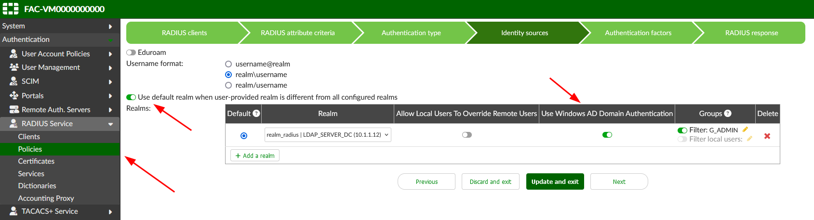The image size is (814, 220).
Task: Turn off the use default realm toggle
Action: (x=131, y=97)
